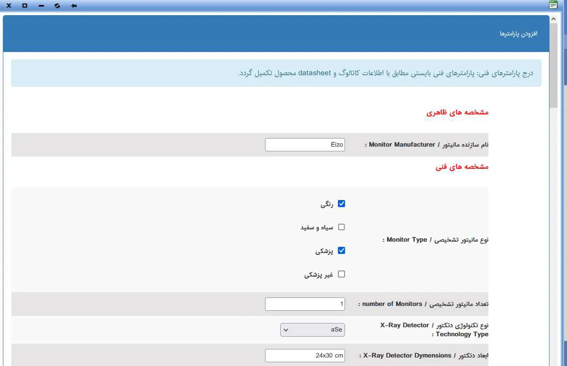Click the Monitor Manufacturer field containing Eizo
This screenshot has height=366, width=567.
tap(305, 145)
